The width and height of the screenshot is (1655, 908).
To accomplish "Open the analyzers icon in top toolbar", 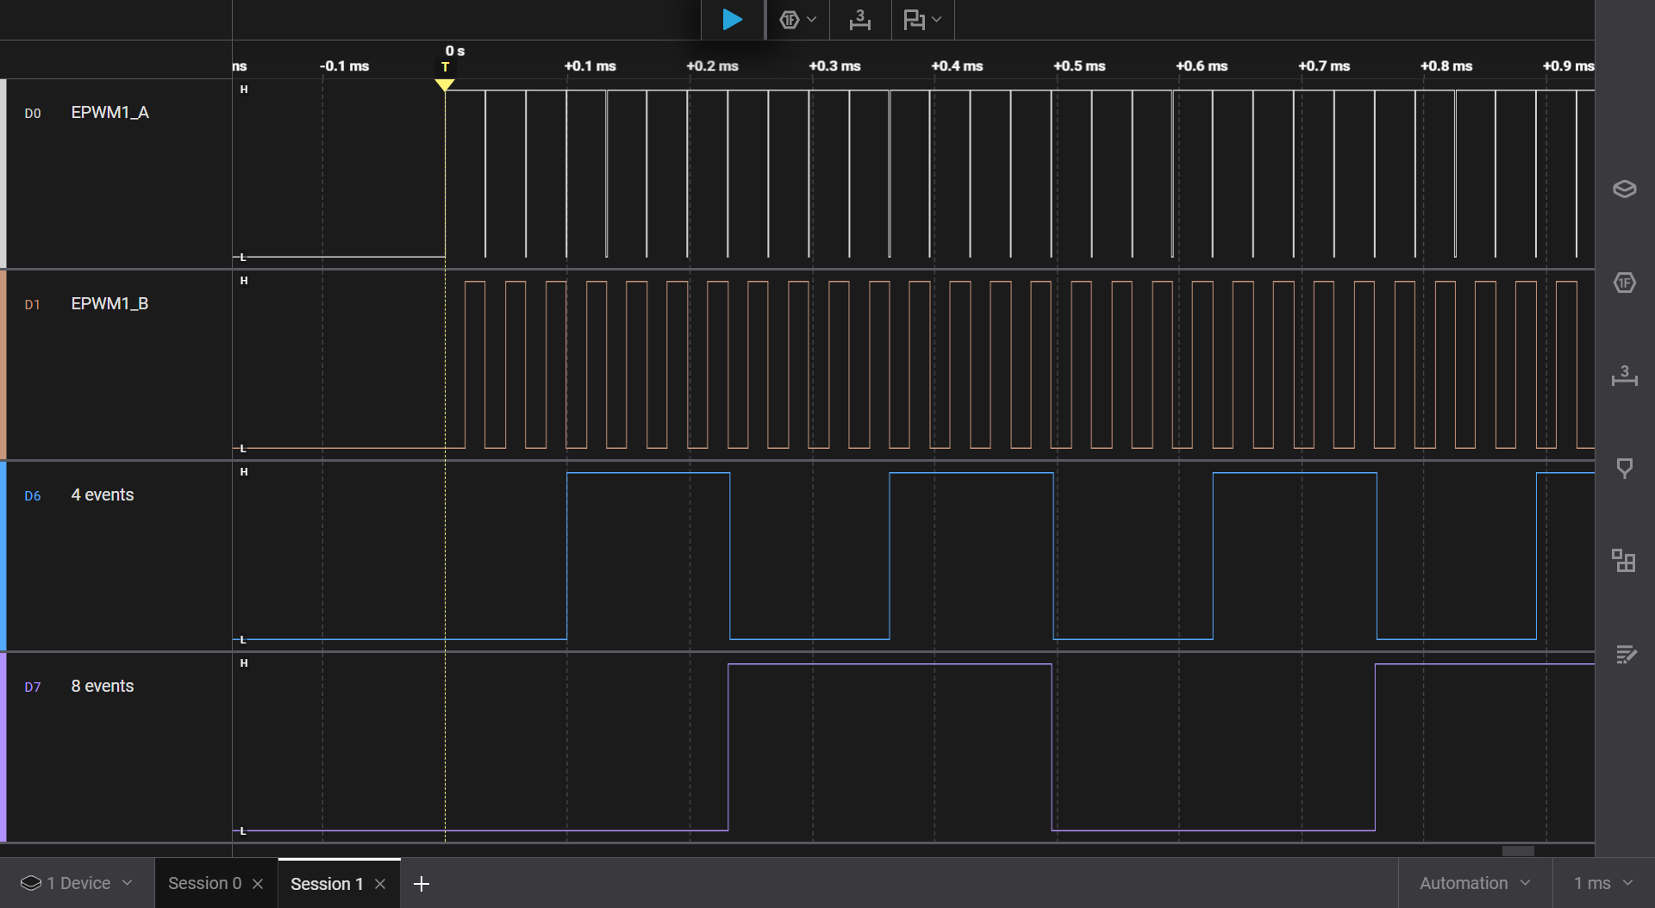I will click(789, 19).
